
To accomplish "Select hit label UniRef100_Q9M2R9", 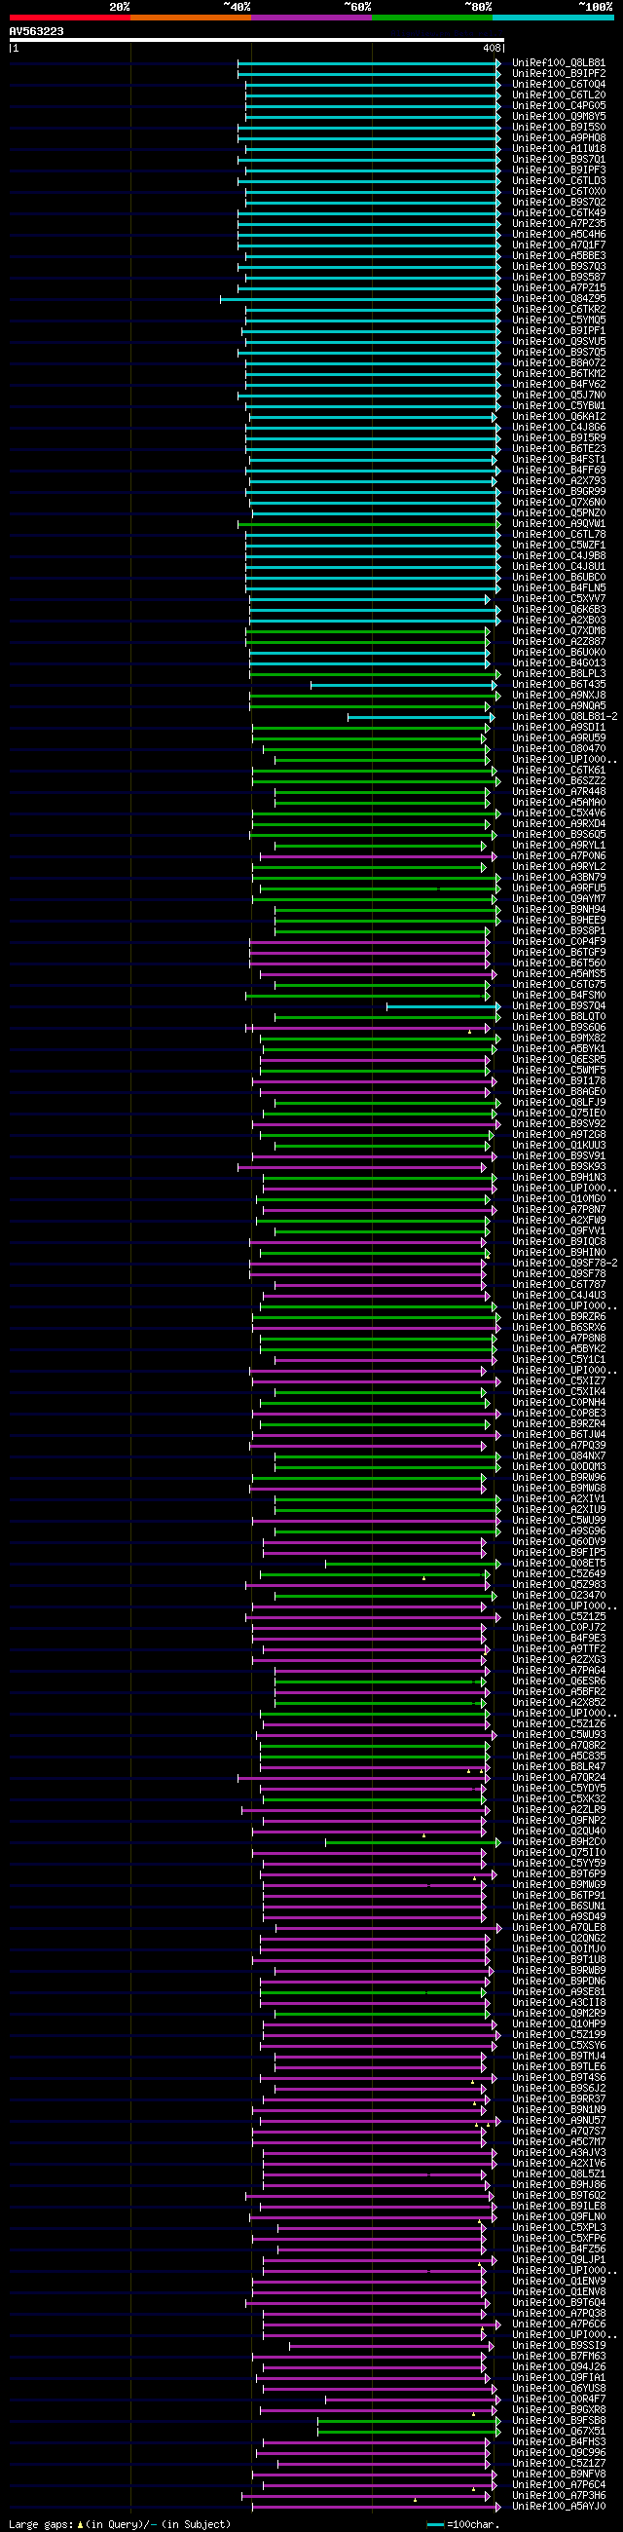I will pyautogui.click(x=559, y=2013).
